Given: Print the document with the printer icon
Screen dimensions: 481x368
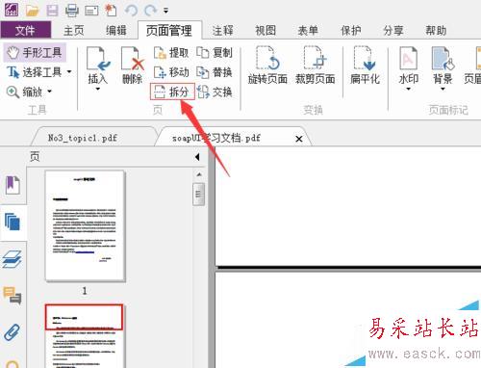Looking at the screenshot, I should pyautogui.click(x=72, y=11).
